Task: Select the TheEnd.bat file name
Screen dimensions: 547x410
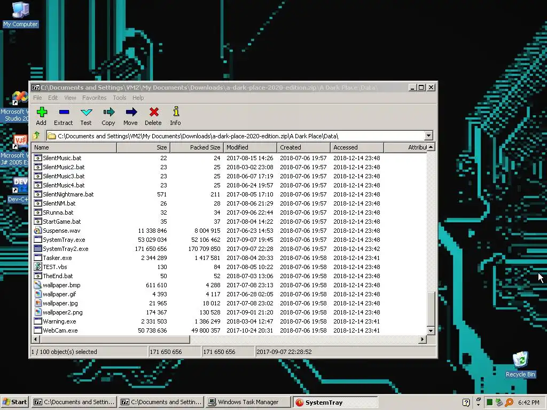Action: pos(58,276)
